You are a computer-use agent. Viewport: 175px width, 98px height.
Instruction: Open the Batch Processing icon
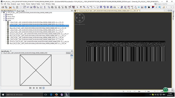pos(74,7)
